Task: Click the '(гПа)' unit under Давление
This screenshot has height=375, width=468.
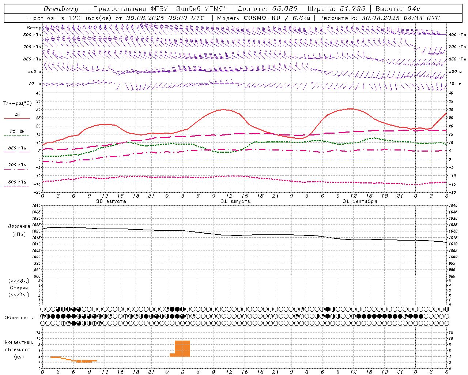Action: 19,235
